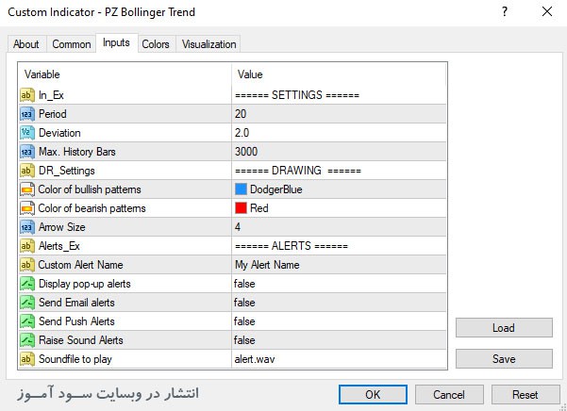Toggle the Send Push Alerts false value
Viewport: 567px width, 411px height.
pyautogui.click(x=244, y=321)
